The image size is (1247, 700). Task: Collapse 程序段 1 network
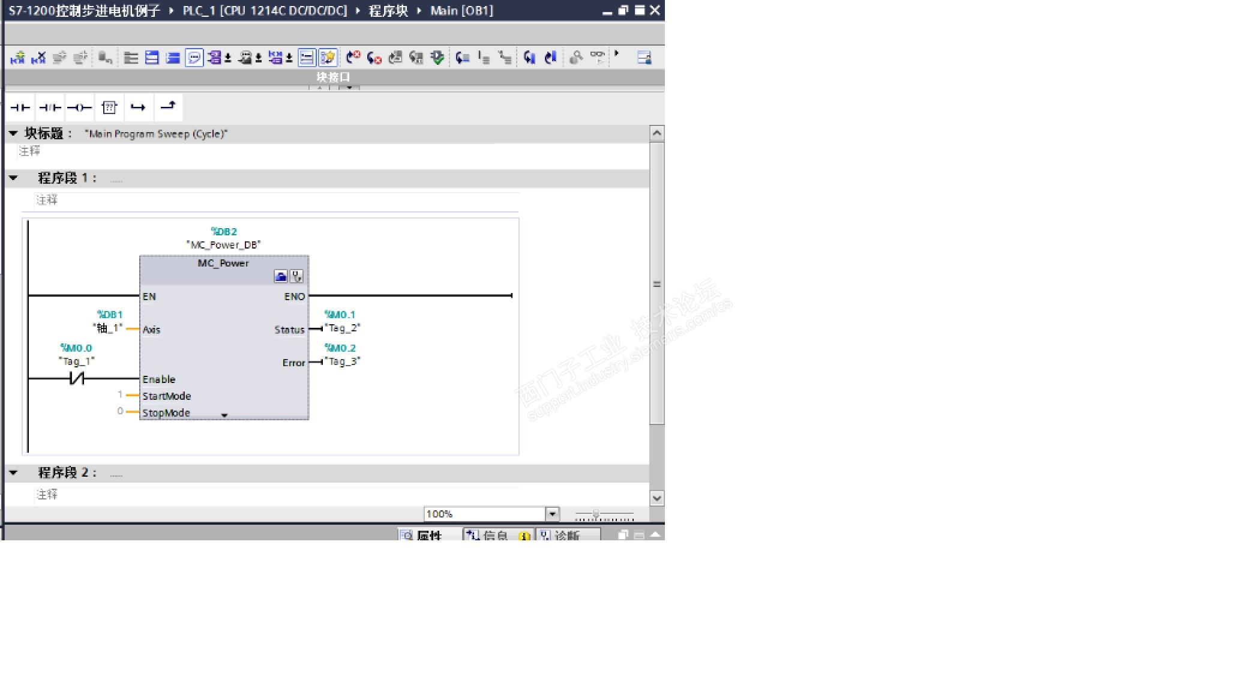pos(13,178)
